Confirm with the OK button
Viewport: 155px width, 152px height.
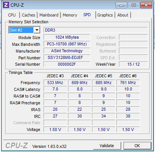[137, 146]
